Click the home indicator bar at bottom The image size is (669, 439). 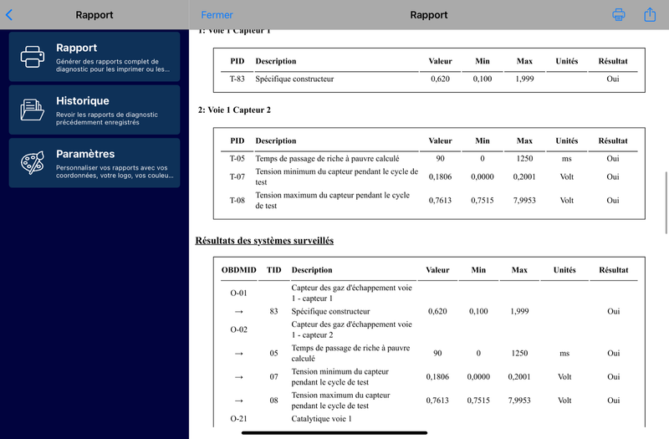334,433
